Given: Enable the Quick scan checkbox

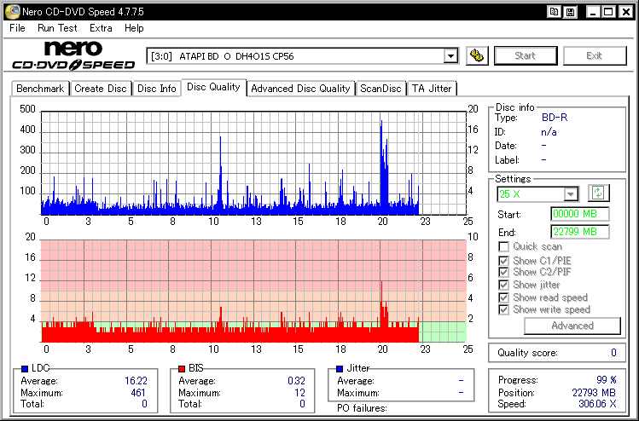Looking at the screenshot, I should [503, 247].
